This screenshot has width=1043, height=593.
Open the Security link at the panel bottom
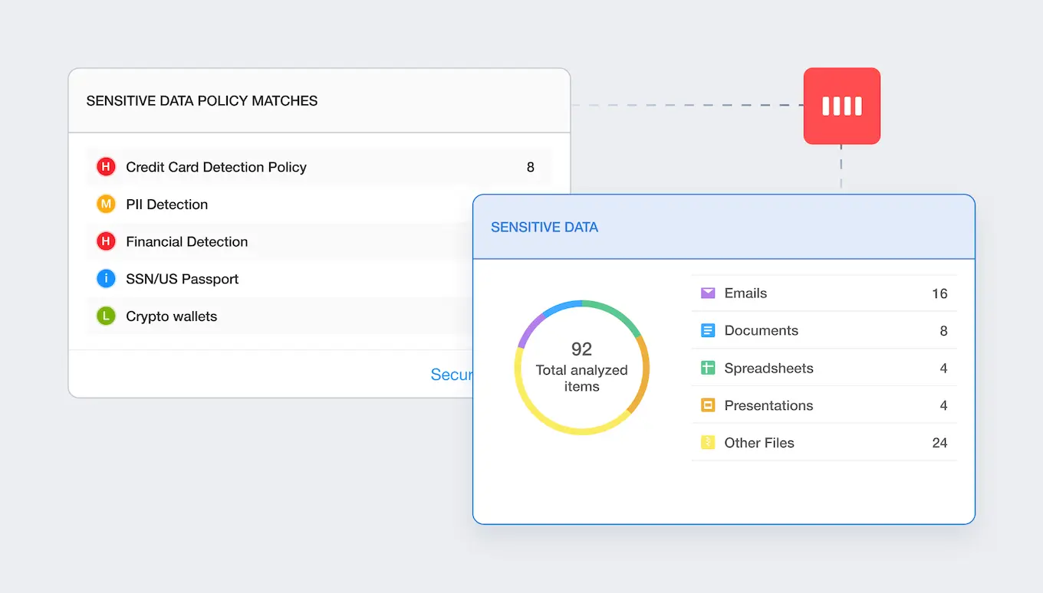click(x=452, y=375)
